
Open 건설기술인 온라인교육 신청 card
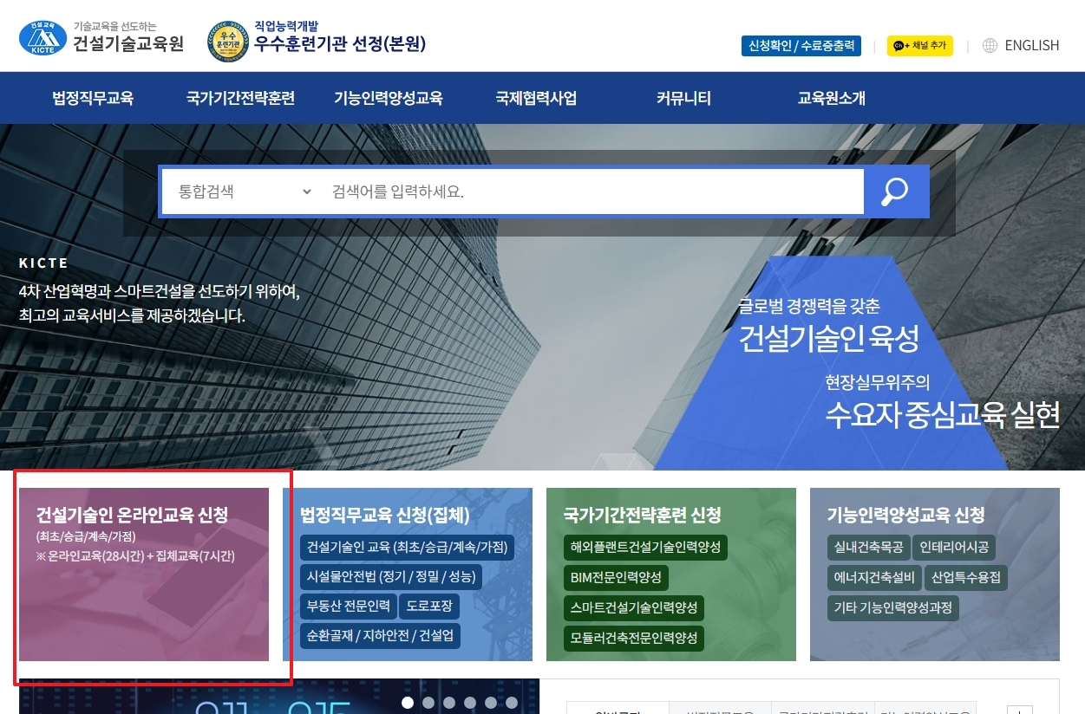pyautogui.click(x=144, y=574)
